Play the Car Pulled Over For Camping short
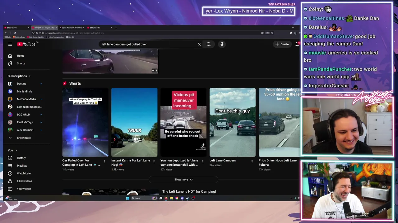The width and height of the screenshot is (398, 223). coord(85,122)
